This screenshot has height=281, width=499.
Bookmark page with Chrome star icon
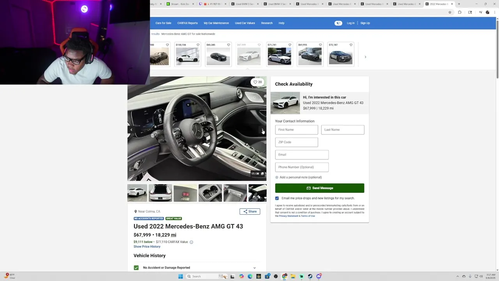coord(450,12)
